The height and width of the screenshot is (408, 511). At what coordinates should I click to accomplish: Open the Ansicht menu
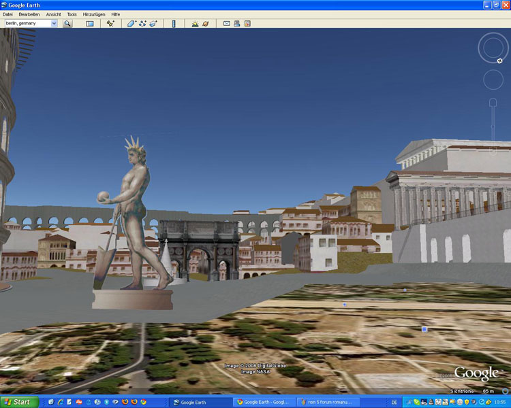pyautogui.click(x=53, y=14)
